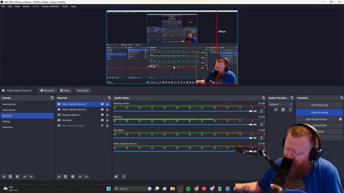Hide Display Capture 2 eye toggle
This screenshot has height=193, width=344.
click(x=102, y=115)
